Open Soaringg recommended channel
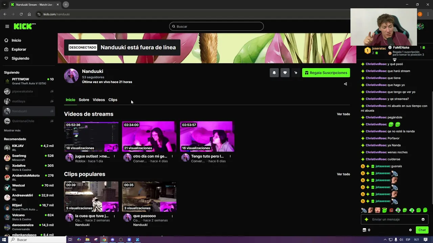Image resolution: width=433 pixels, height=243 pixels. pyautogui.click(x=29, y=158)
